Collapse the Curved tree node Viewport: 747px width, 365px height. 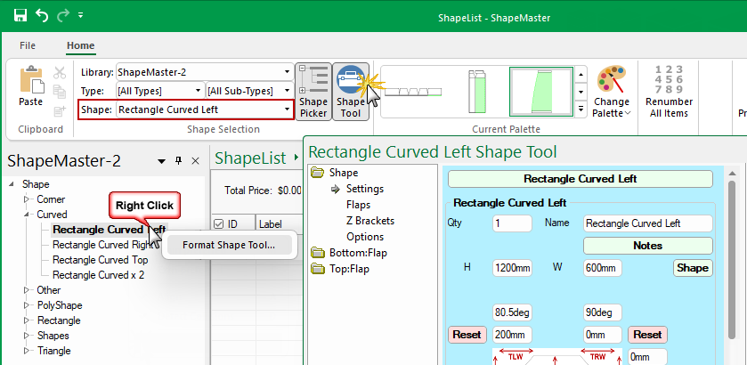point(26,215)
